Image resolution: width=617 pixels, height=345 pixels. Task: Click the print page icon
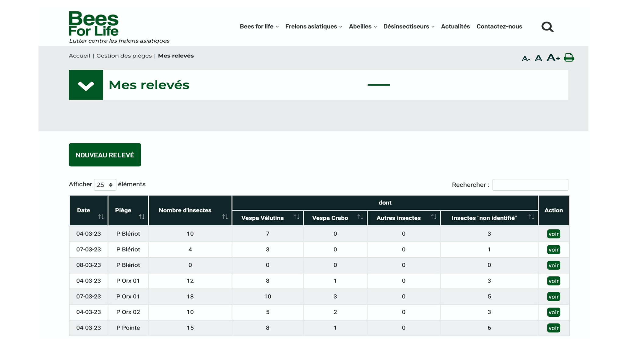(569, 58)
